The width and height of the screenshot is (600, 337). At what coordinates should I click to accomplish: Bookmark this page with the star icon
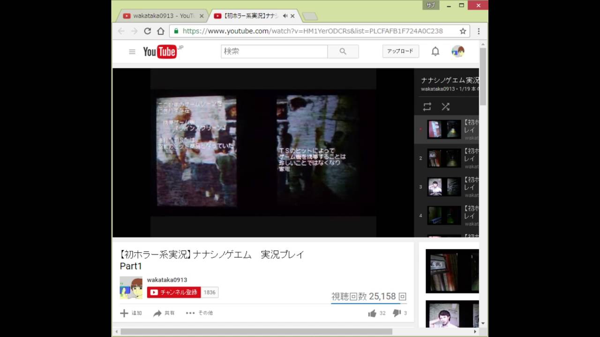[x=463, y=31]
